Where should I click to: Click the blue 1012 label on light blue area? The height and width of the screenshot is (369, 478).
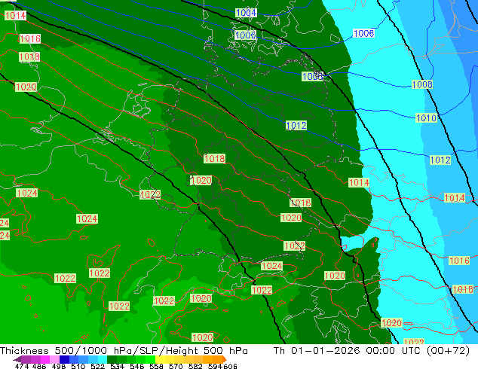tap(440, 160)
